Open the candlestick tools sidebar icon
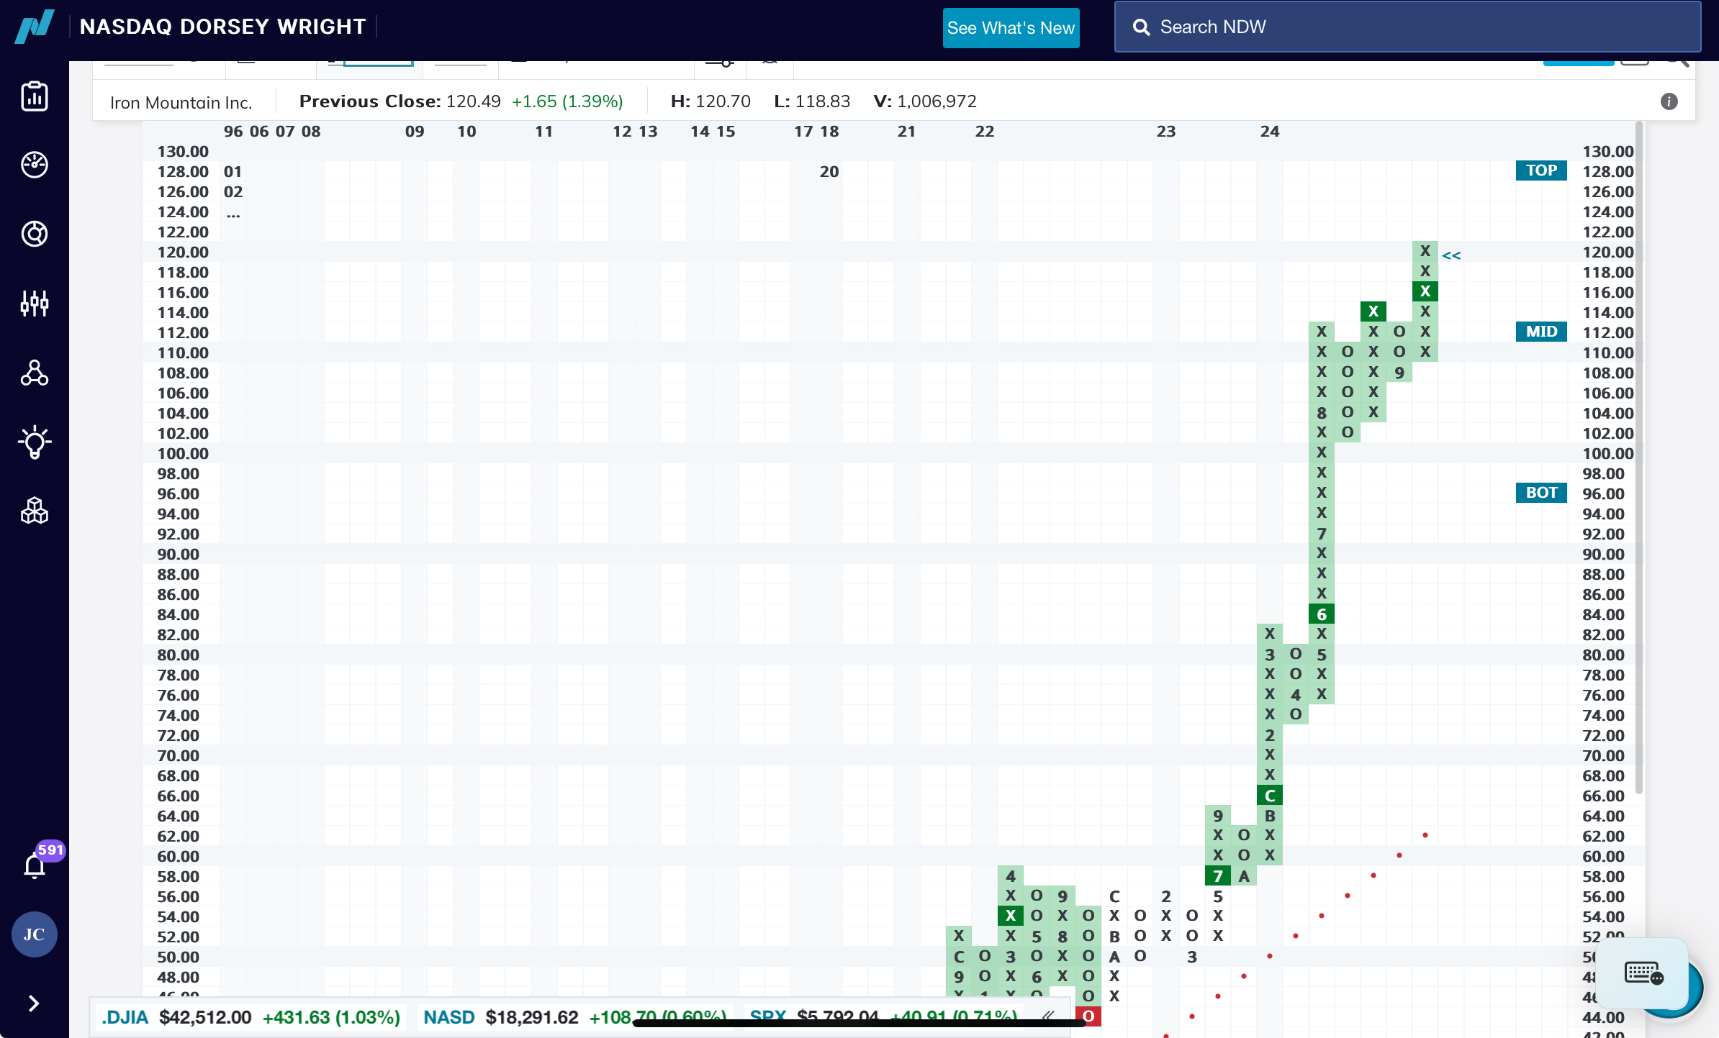The height and width of the screenshot is (1038, 1719). (x=34, y=304)
